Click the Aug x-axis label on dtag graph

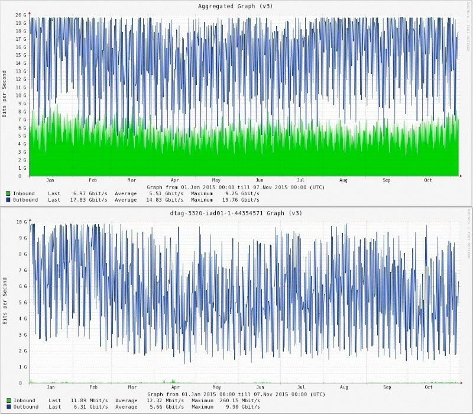click(x=344, y=387)
